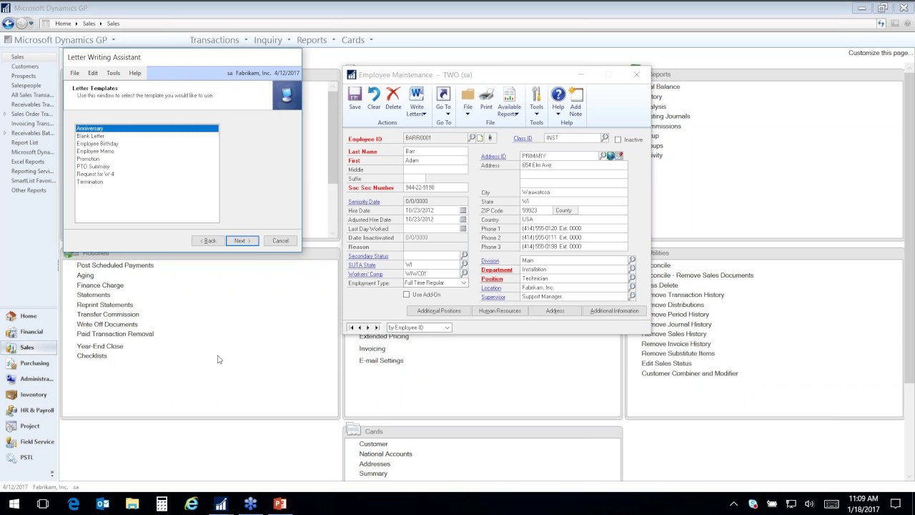Viewport: 915px width, 515px height.
Task: Click the calendar icon beside Last Day Worked
Action: pos(463,228)
